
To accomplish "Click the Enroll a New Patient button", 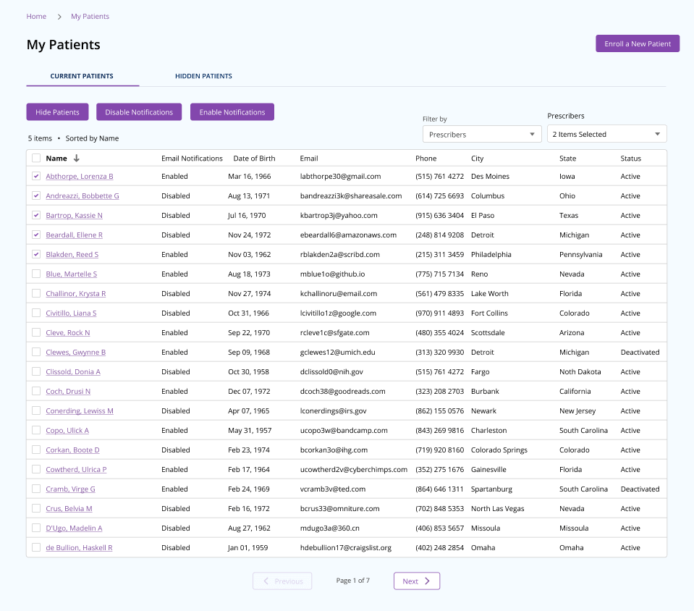I will tap(638, 44).
